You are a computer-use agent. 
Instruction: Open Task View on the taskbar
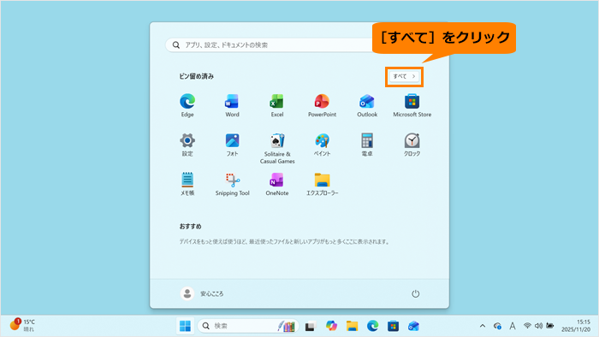pyautogui.click(x=310, y=326)
